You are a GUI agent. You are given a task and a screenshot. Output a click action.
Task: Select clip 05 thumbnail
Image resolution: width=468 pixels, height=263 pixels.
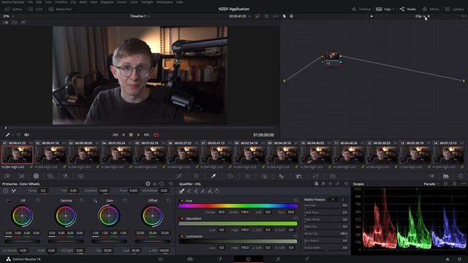coord(150,154)
